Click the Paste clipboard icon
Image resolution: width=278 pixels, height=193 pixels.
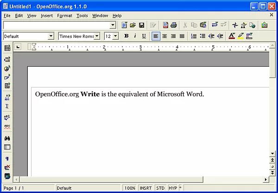tap(203, 25)
